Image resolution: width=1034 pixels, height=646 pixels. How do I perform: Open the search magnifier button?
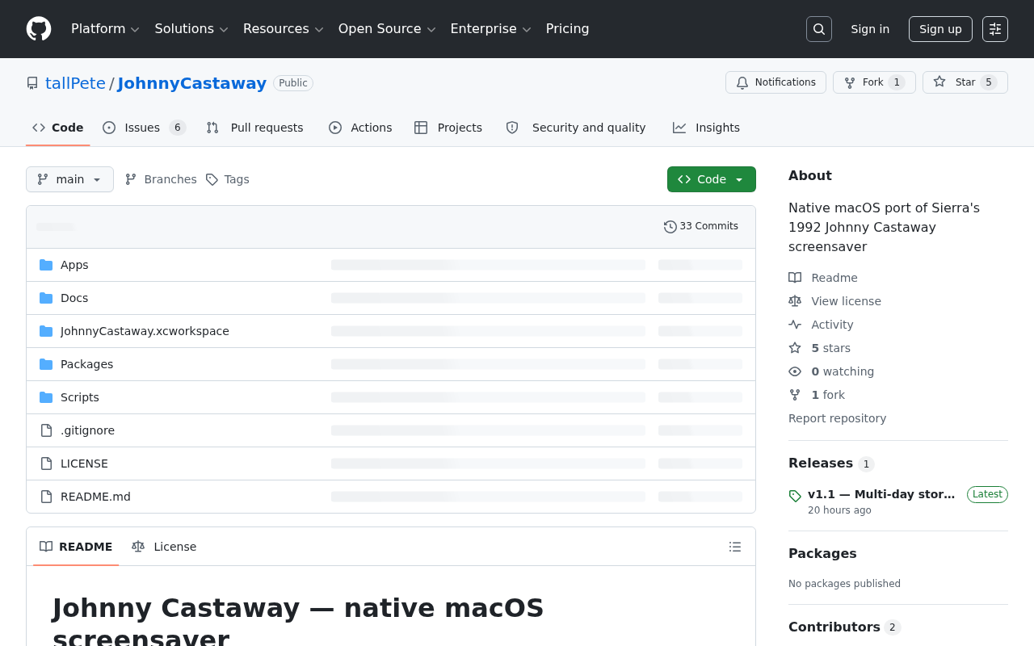tap(819, 29)
